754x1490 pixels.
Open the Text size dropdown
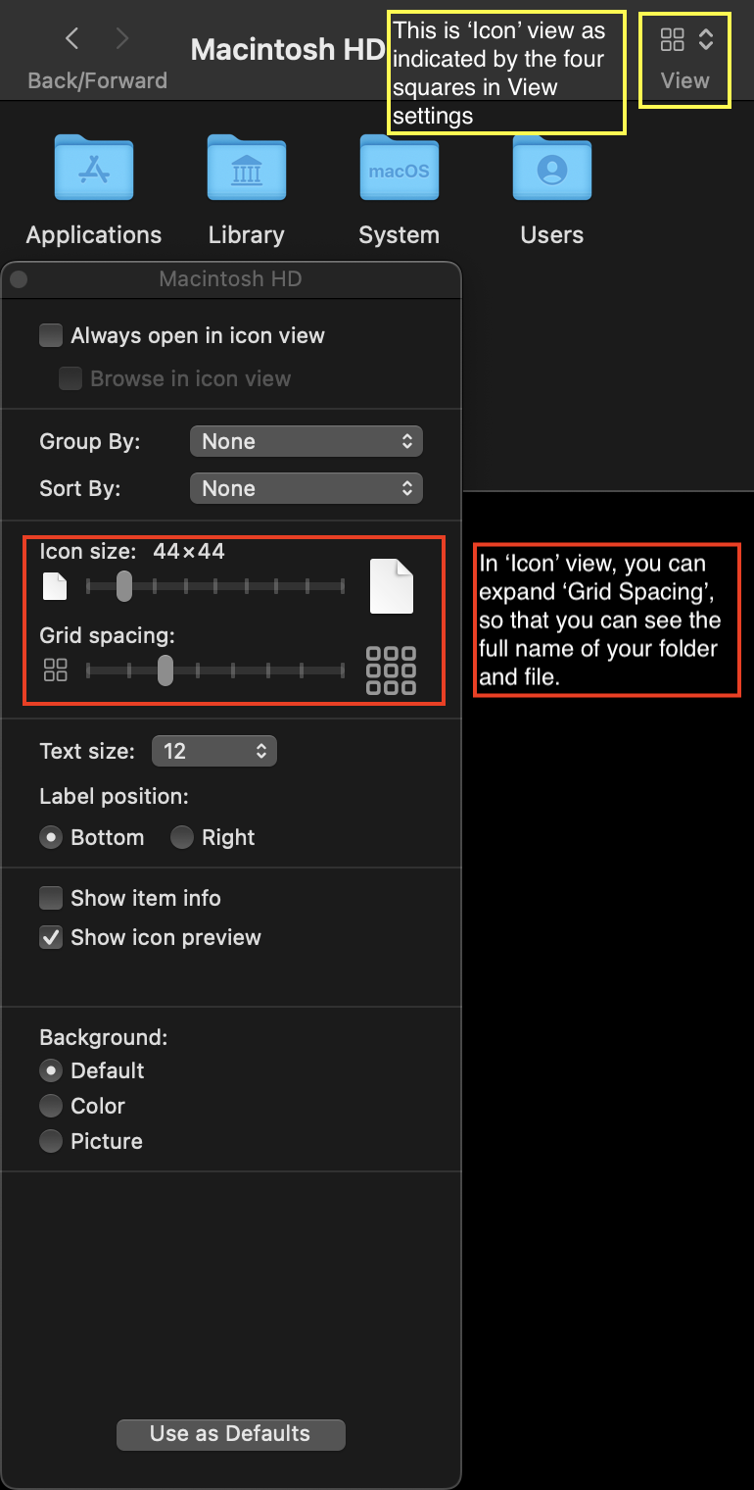(x=214, y=751)
